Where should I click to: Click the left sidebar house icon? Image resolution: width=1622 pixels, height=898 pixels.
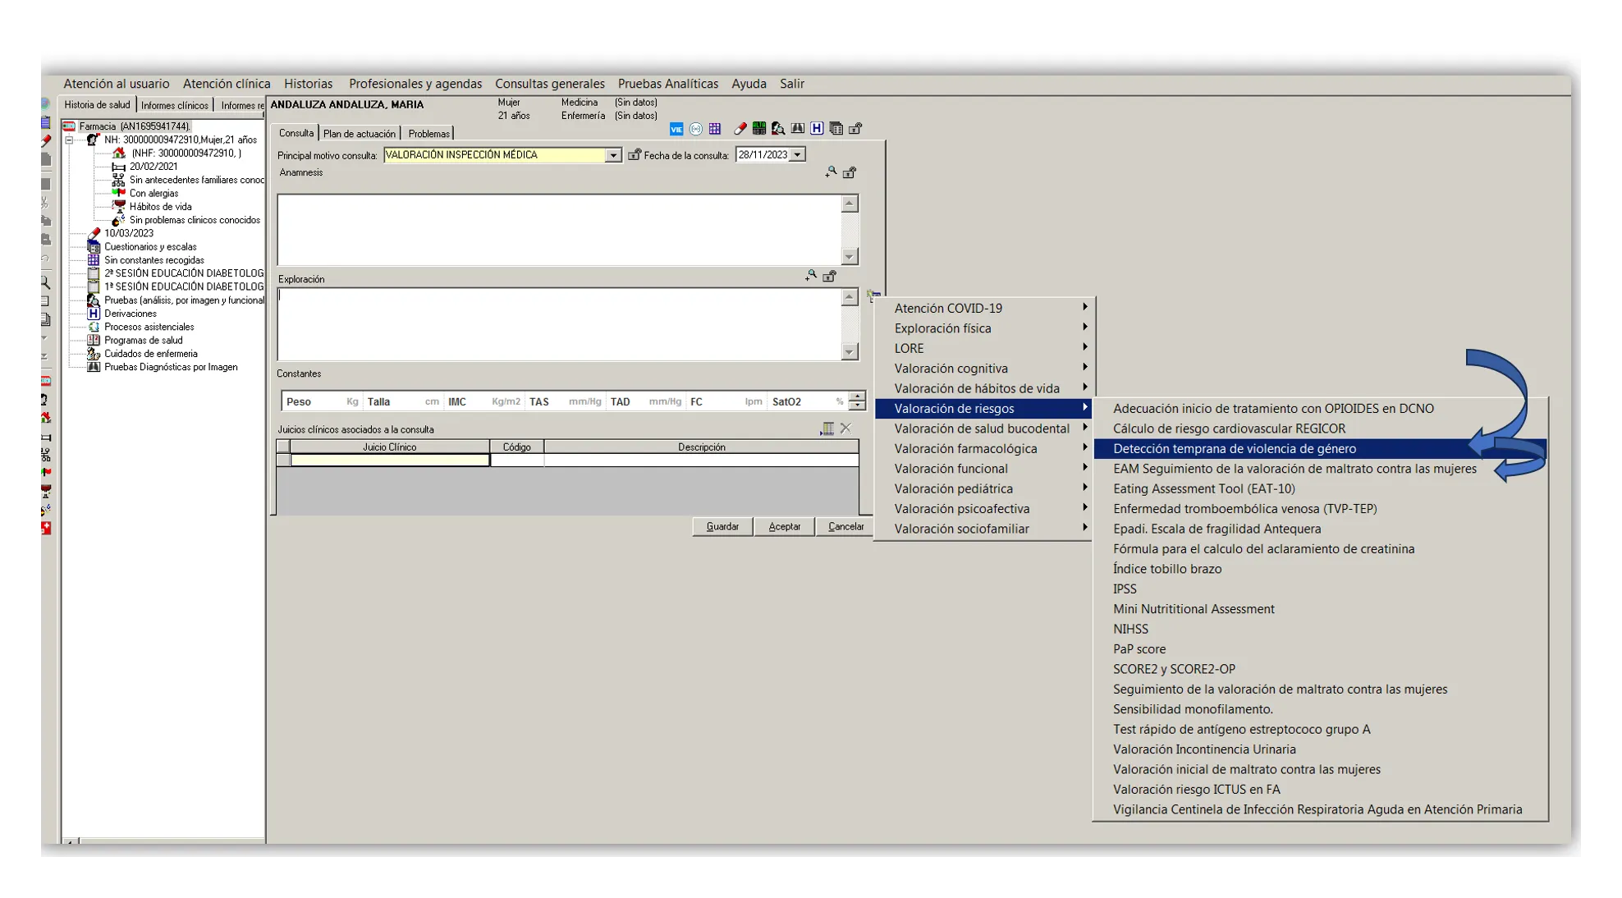click(x=46, y=418)
